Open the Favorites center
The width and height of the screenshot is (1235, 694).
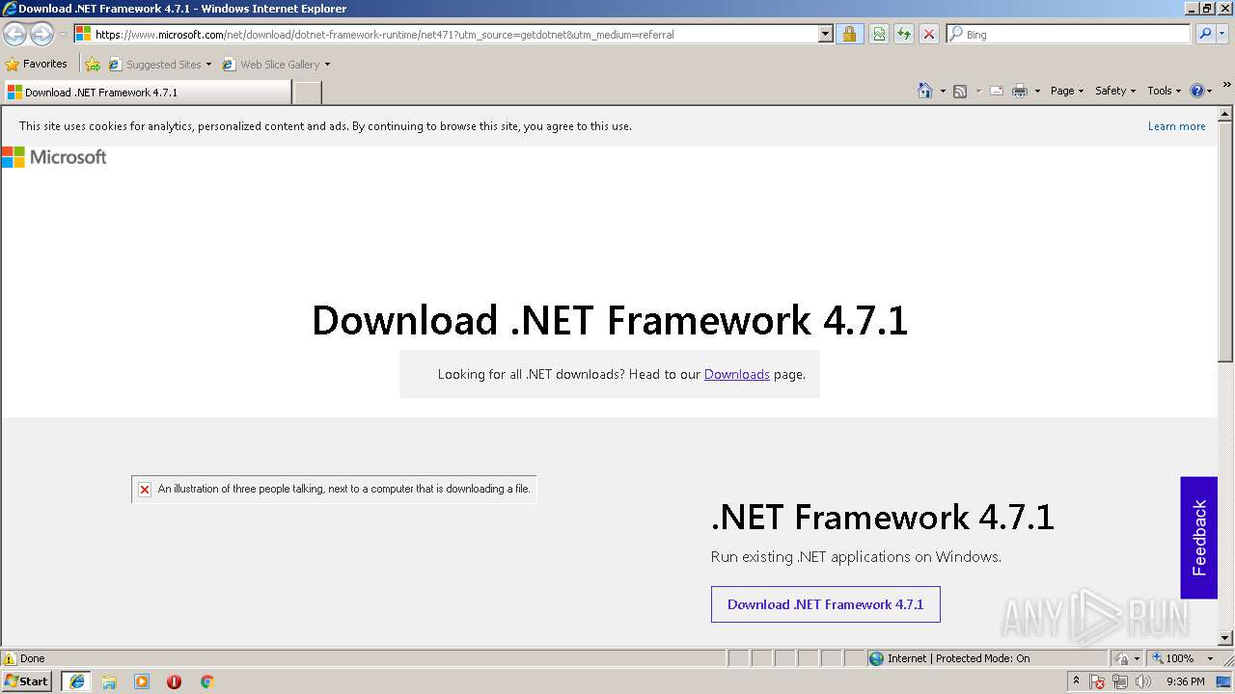click(37, 65)
